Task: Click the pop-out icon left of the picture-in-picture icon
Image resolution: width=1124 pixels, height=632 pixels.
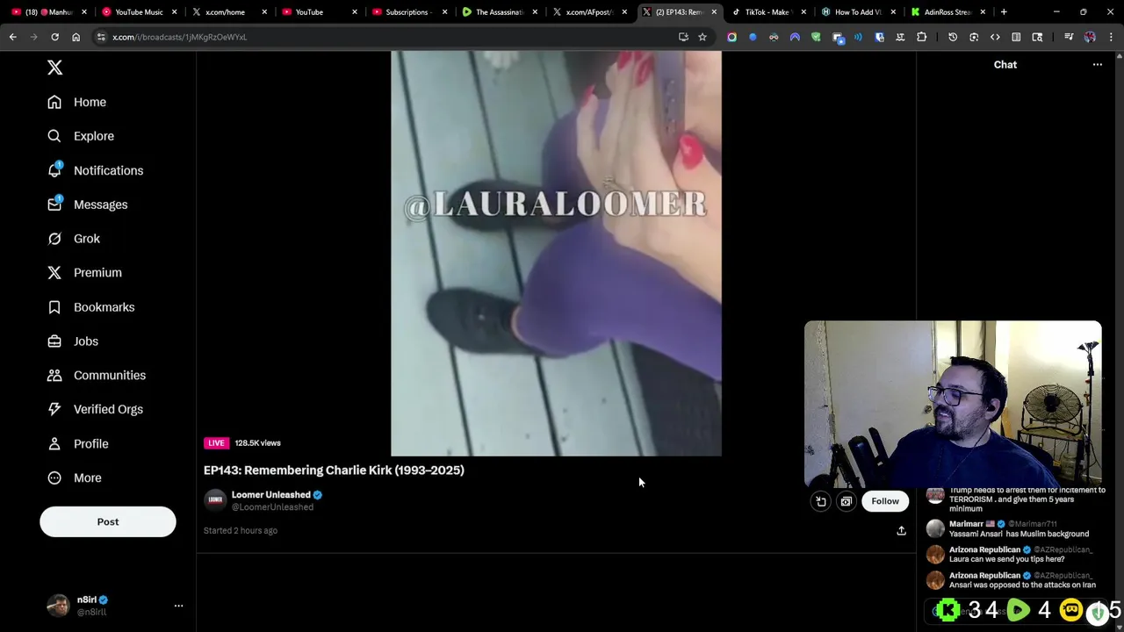Action: point(820,501)
